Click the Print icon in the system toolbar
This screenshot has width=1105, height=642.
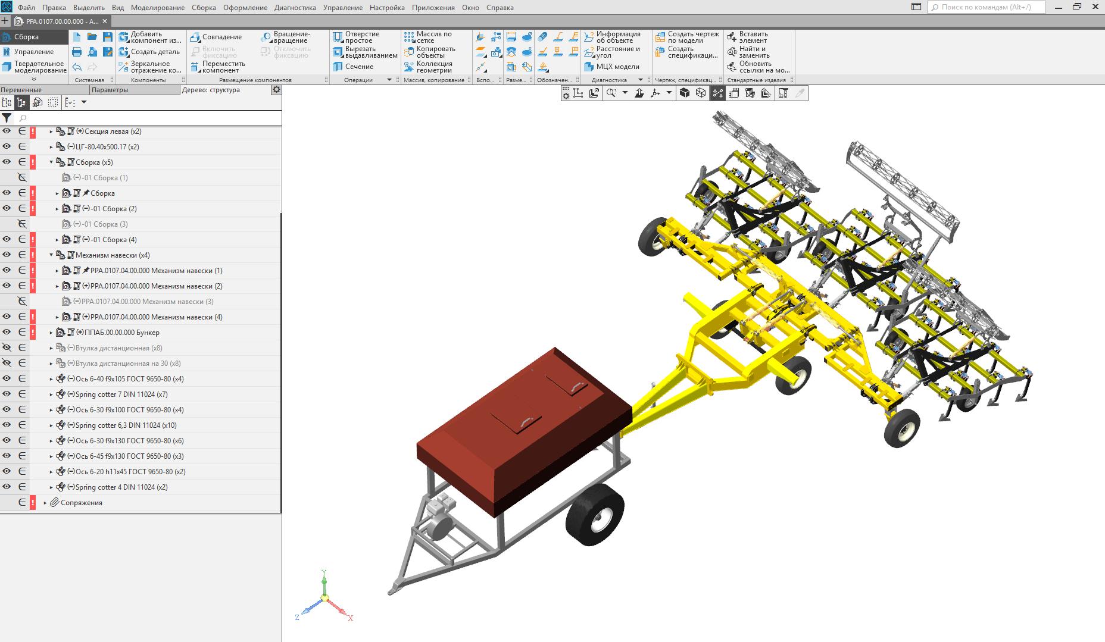click(77, 52)
